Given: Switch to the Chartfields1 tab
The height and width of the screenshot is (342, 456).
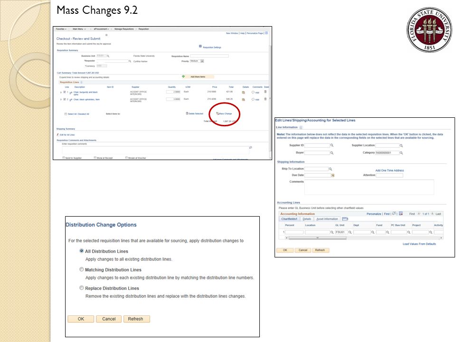Looking at the screenshot, I should tap(289, 219).
